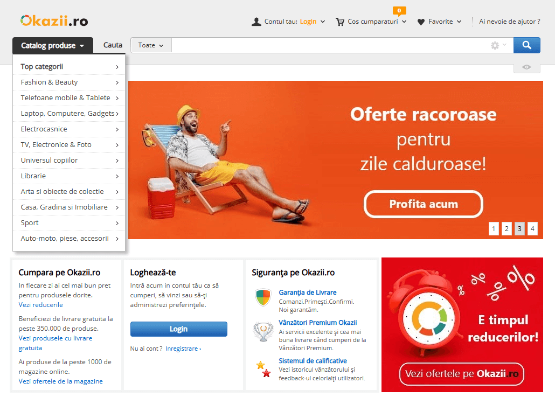Click the orange summer offers banner image

click(x=335, y=160)
